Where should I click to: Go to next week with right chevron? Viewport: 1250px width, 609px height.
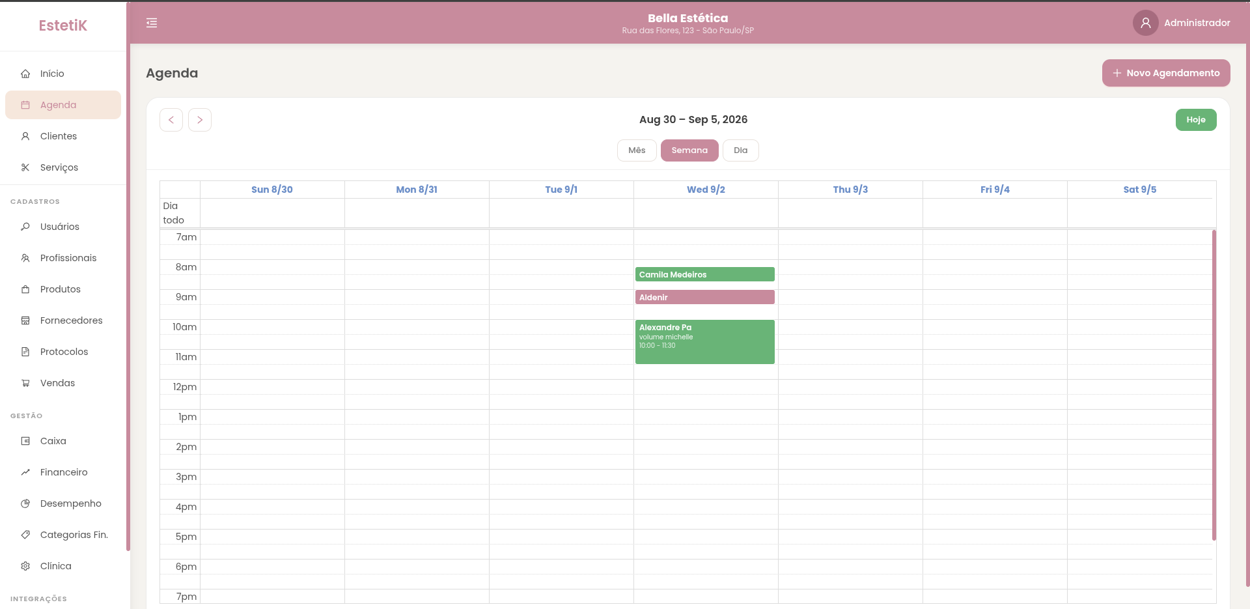point(200,120)
